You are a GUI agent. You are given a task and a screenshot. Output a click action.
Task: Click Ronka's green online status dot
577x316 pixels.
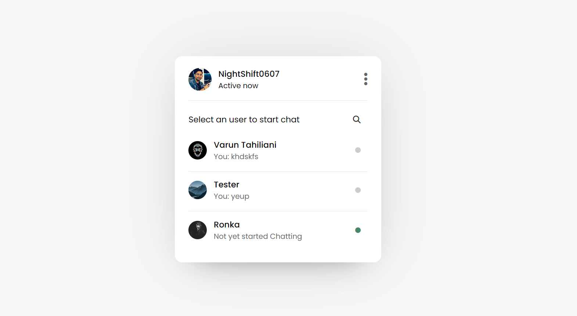pos(358,230)
